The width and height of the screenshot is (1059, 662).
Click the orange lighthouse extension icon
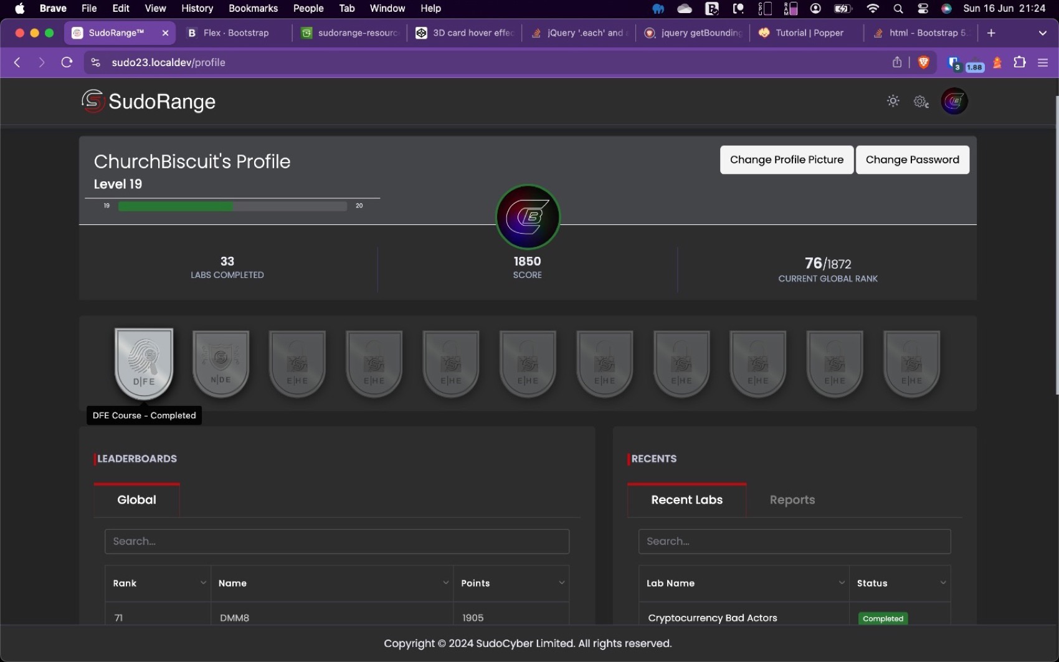coord(997,62)
